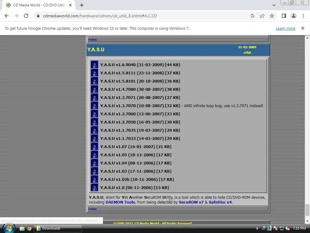Image resolution: width=310 pixels, height=233 pixels.
Task: Click the download icon for Y.A.S.U v1.2.7060
Action: point(94,114)
